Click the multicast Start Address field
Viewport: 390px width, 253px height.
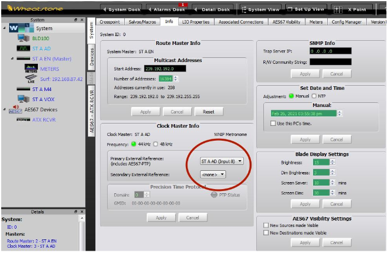pyautogui.click(x=165, y=69)
